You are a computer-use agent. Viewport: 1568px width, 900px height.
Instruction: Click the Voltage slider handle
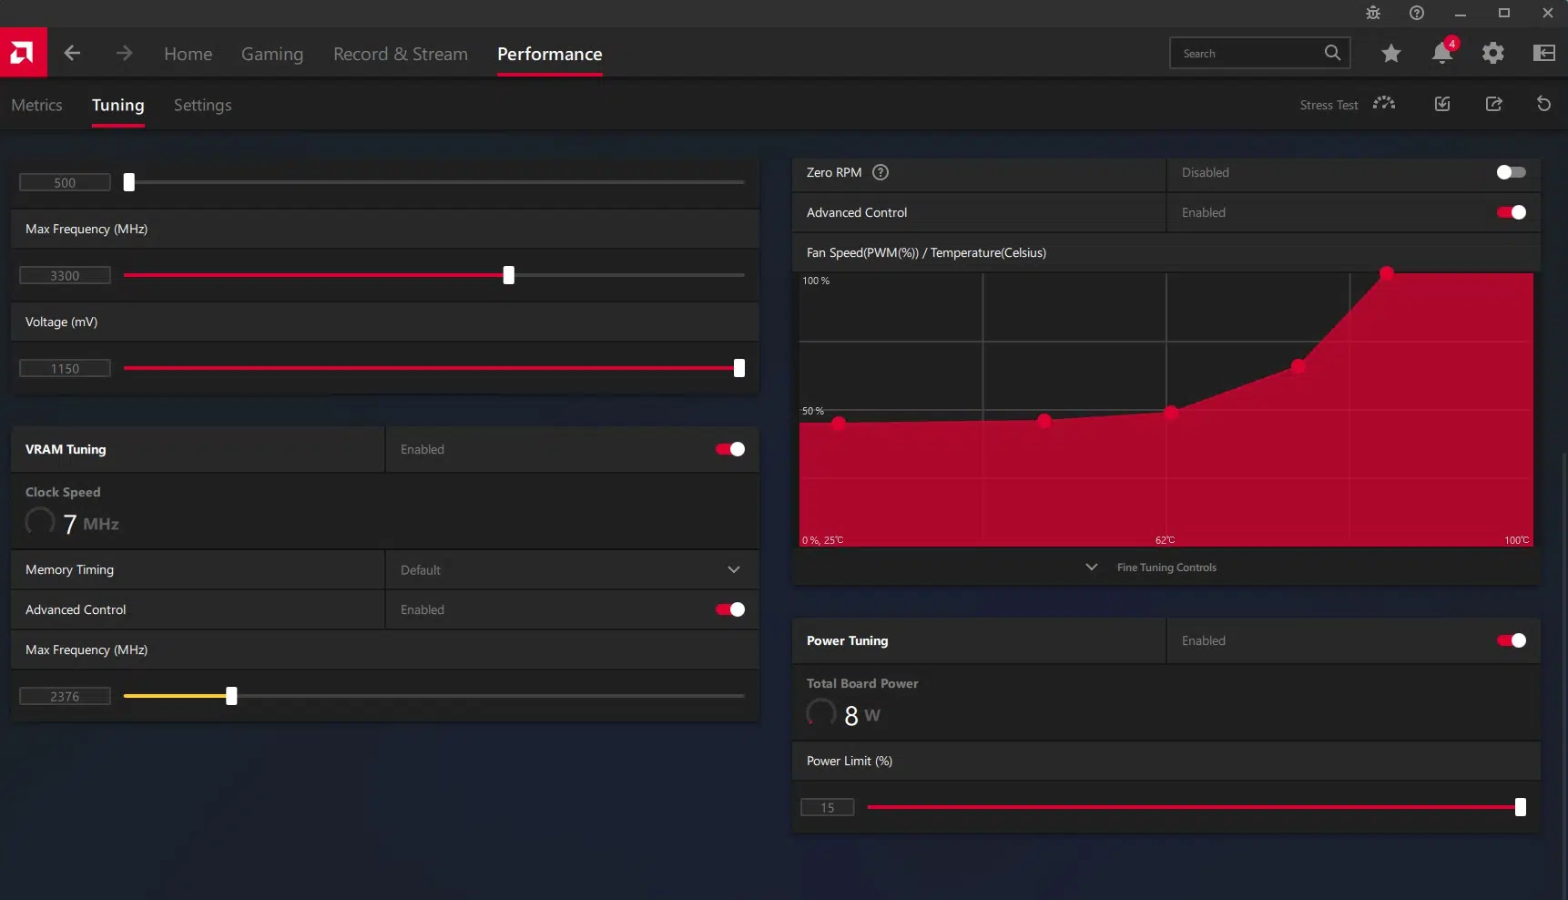click(739, 368)
